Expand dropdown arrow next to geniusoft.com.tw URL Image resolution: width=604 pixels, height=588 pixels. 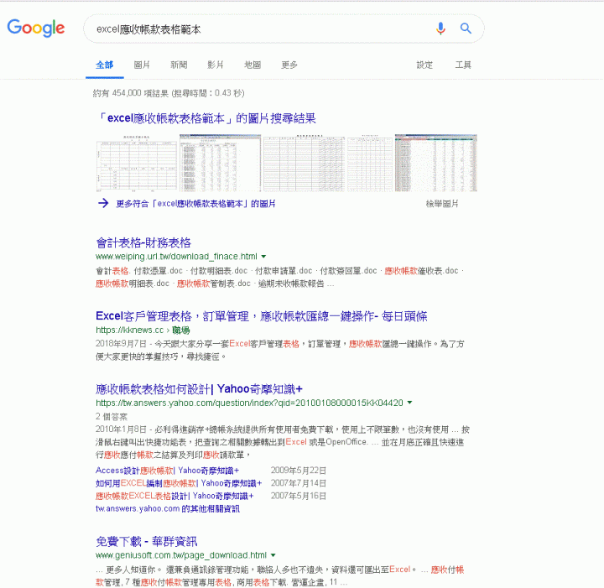pos(273,555)
